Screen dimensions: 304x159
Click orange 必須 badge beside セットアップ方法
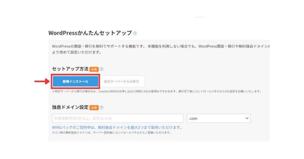pyautogui.click(x=94, y=69)
